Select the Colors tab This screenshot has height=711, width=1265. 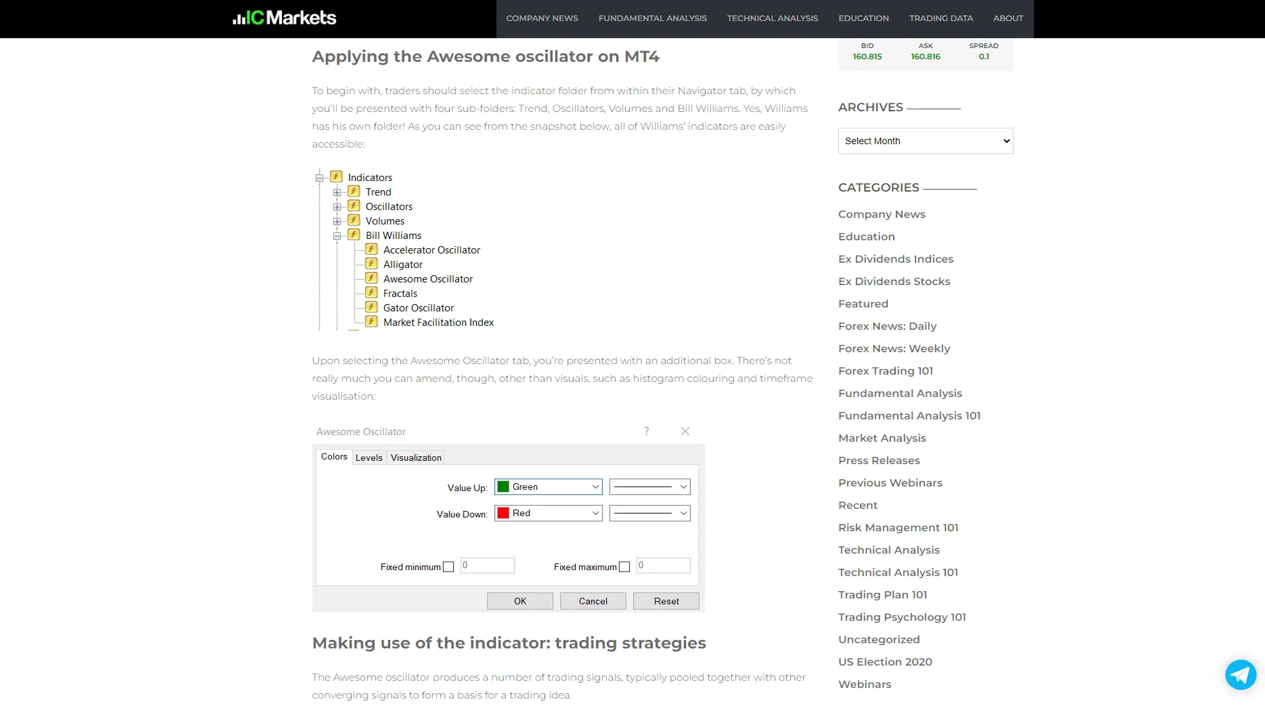[x=334, y=456]
